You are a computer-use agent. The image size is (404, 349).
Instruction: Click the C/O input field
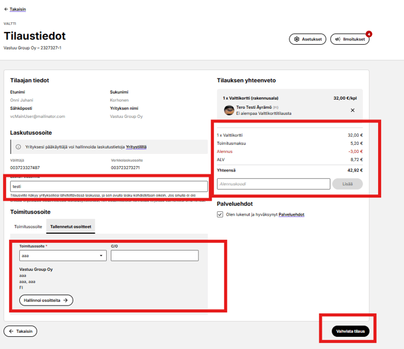click(x=154, y=255)
